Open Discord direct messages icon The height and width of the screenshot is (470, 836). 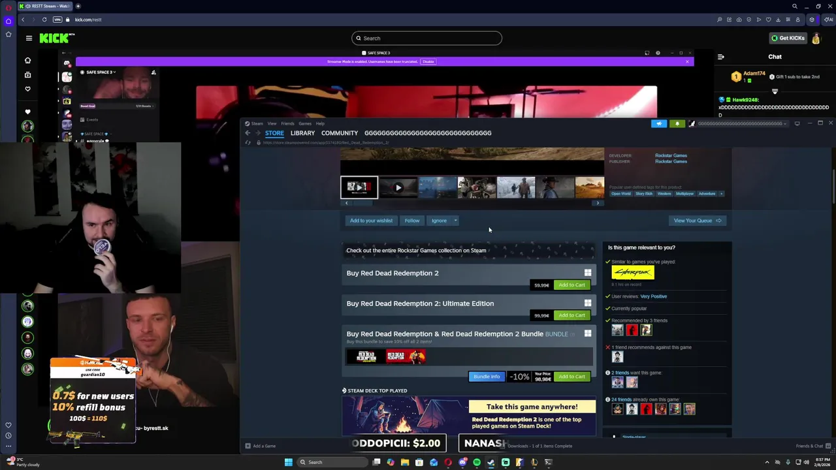(x=67, y=63)
